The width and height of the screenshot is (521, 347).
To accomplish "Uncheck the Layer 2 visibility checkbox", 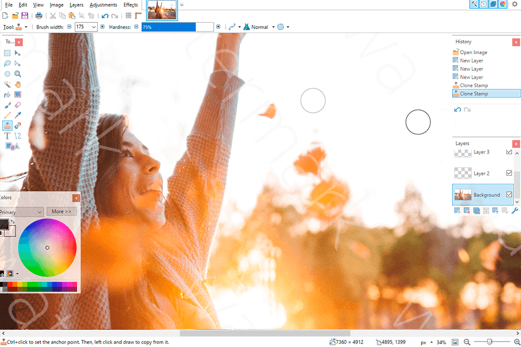I will coord(509,173).
